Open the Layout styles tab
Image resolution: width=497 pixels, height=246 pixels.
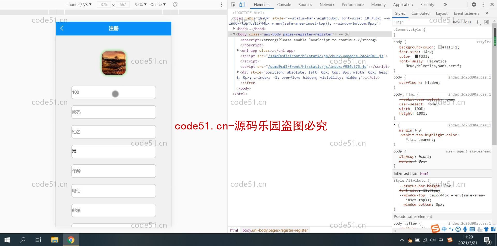coord(442,13)
